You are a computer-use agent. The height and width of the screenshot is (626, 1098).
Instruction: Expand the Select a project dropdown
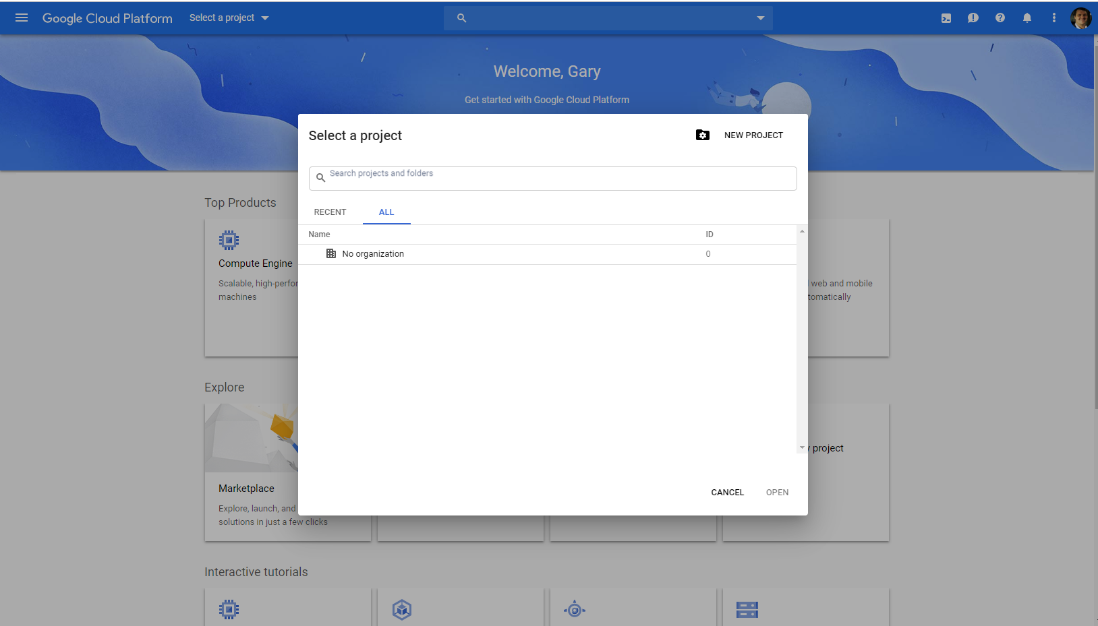point(229,18)
